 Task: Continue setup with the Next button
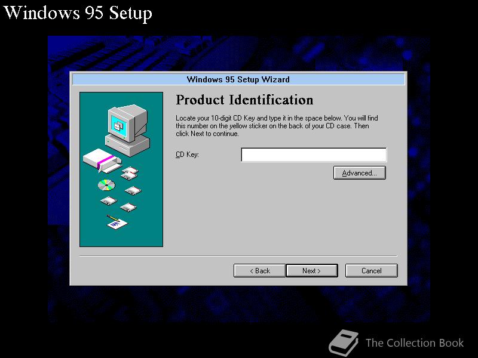tap(312, 271)
